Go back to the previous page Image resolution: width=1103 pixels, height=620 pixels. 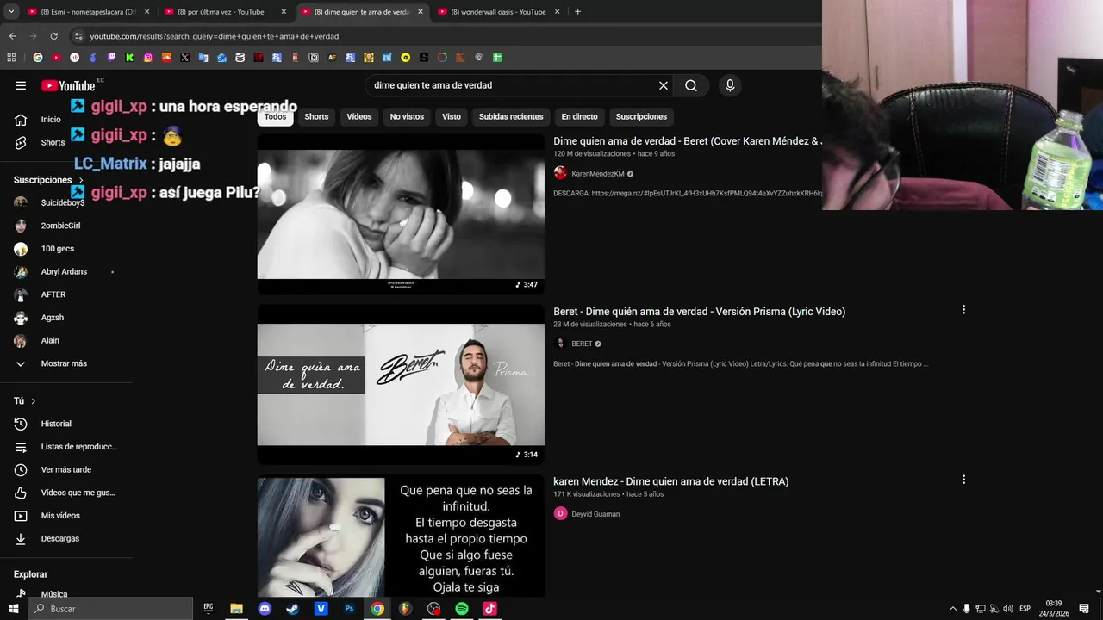12,36
